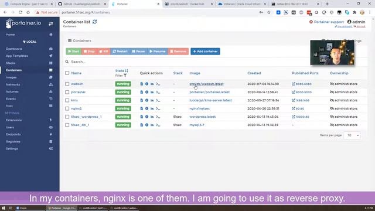Open inspect icon for webssh container
The image size is (375, 211).
coord(147,84)
